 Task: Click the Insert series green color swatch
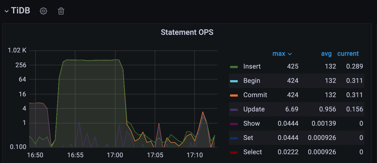coord(234,67)
